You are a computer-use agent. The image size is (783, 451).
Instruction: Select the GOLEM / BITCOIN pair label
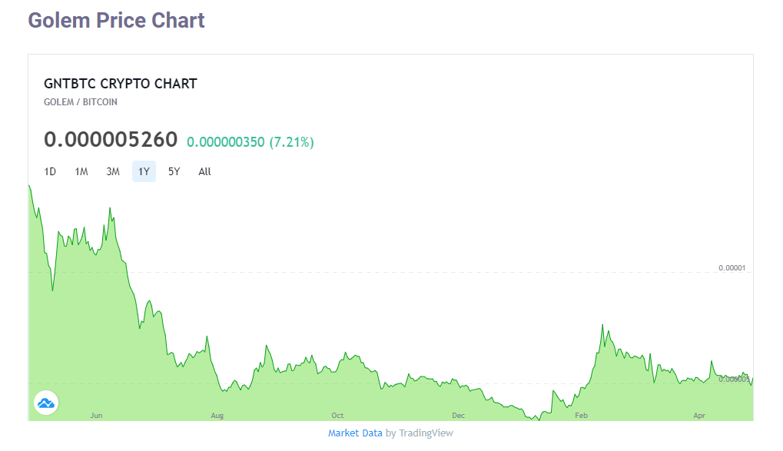[81, 101]
